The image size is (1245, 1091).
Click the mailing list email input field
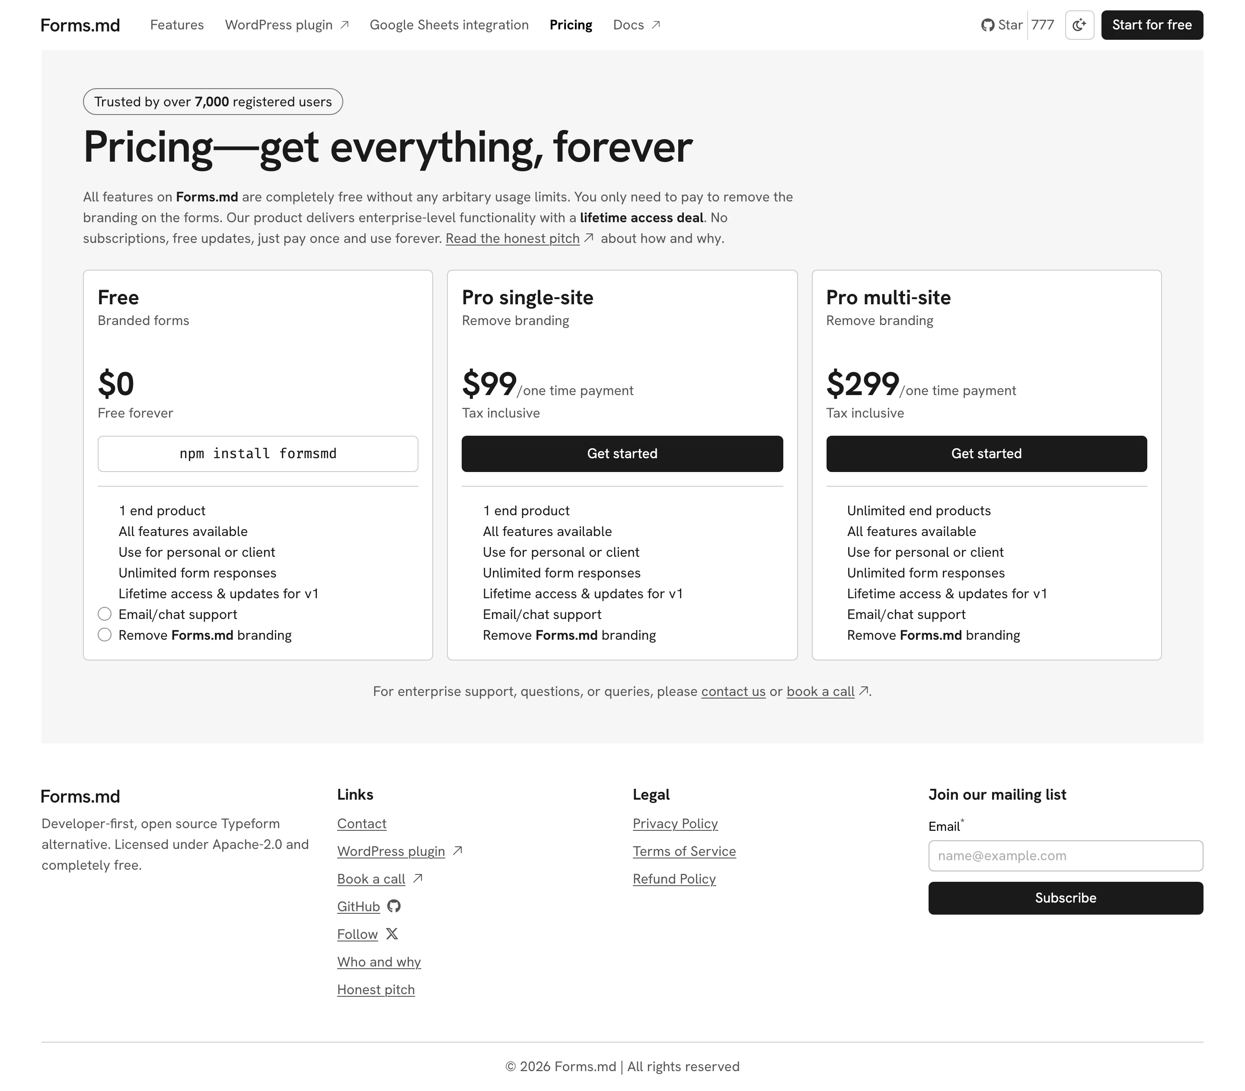pyautogui.click(x=1066, y=855)
